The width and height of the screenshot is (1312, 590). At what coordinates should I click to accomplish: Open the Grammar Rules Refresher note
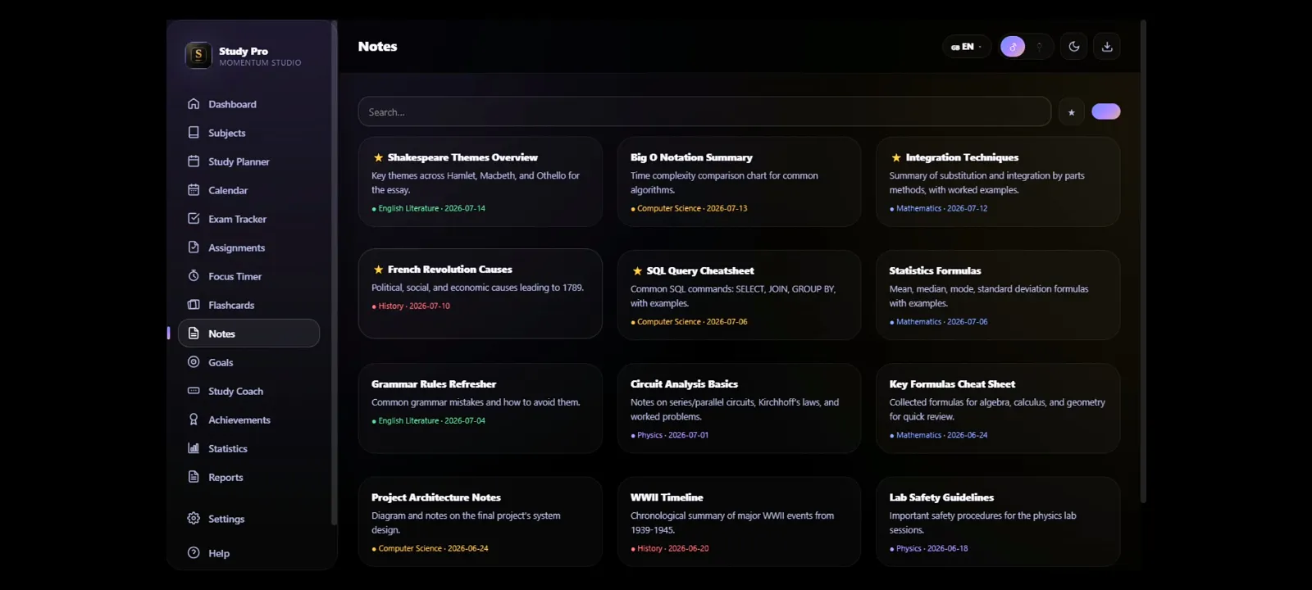pos(481,408)
